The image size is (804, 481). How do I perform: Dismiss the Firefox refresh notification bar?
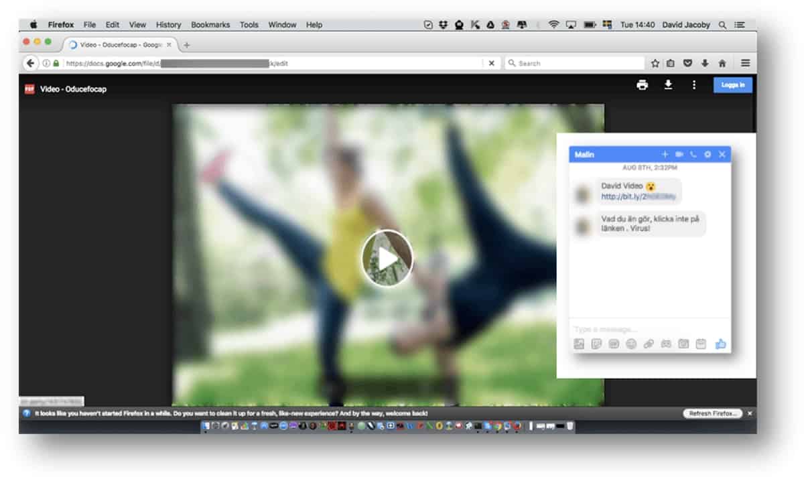point(750,413)
